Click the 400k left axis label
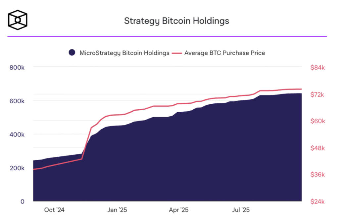Screen dimensions: 339x221 [17, 135]
